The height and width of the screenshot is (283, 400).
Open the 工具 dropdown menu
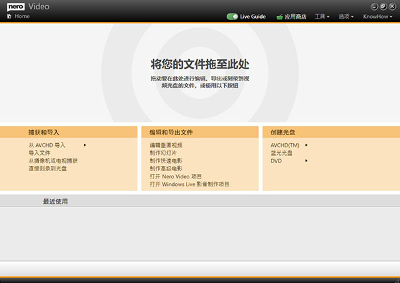pos(323,16)
